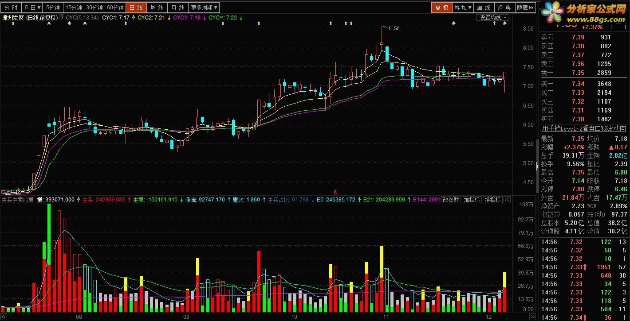
Task: Toggle the 复权 adjustment button
Action: coord(441,8)
